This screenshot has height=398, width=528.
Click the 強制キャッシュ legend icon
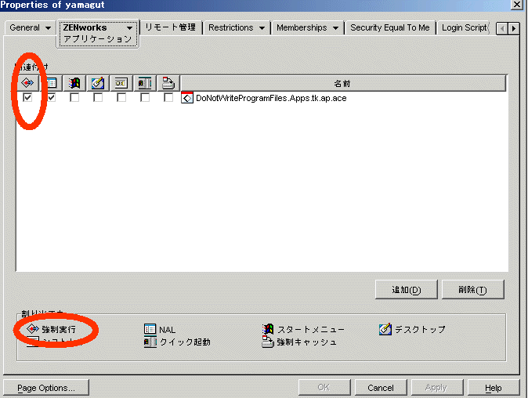click(x=268, y=342)
